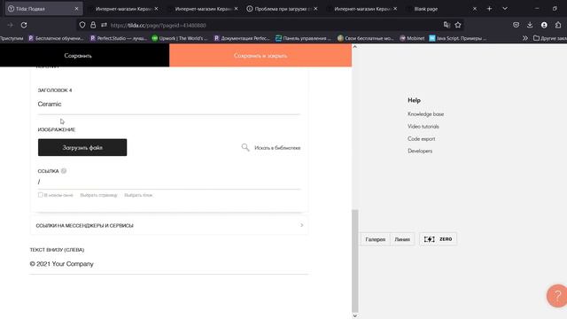The height and width of the screenshot is (319, 567).
Task: Open the Upwork bookmark
Action: click(180, 38)
